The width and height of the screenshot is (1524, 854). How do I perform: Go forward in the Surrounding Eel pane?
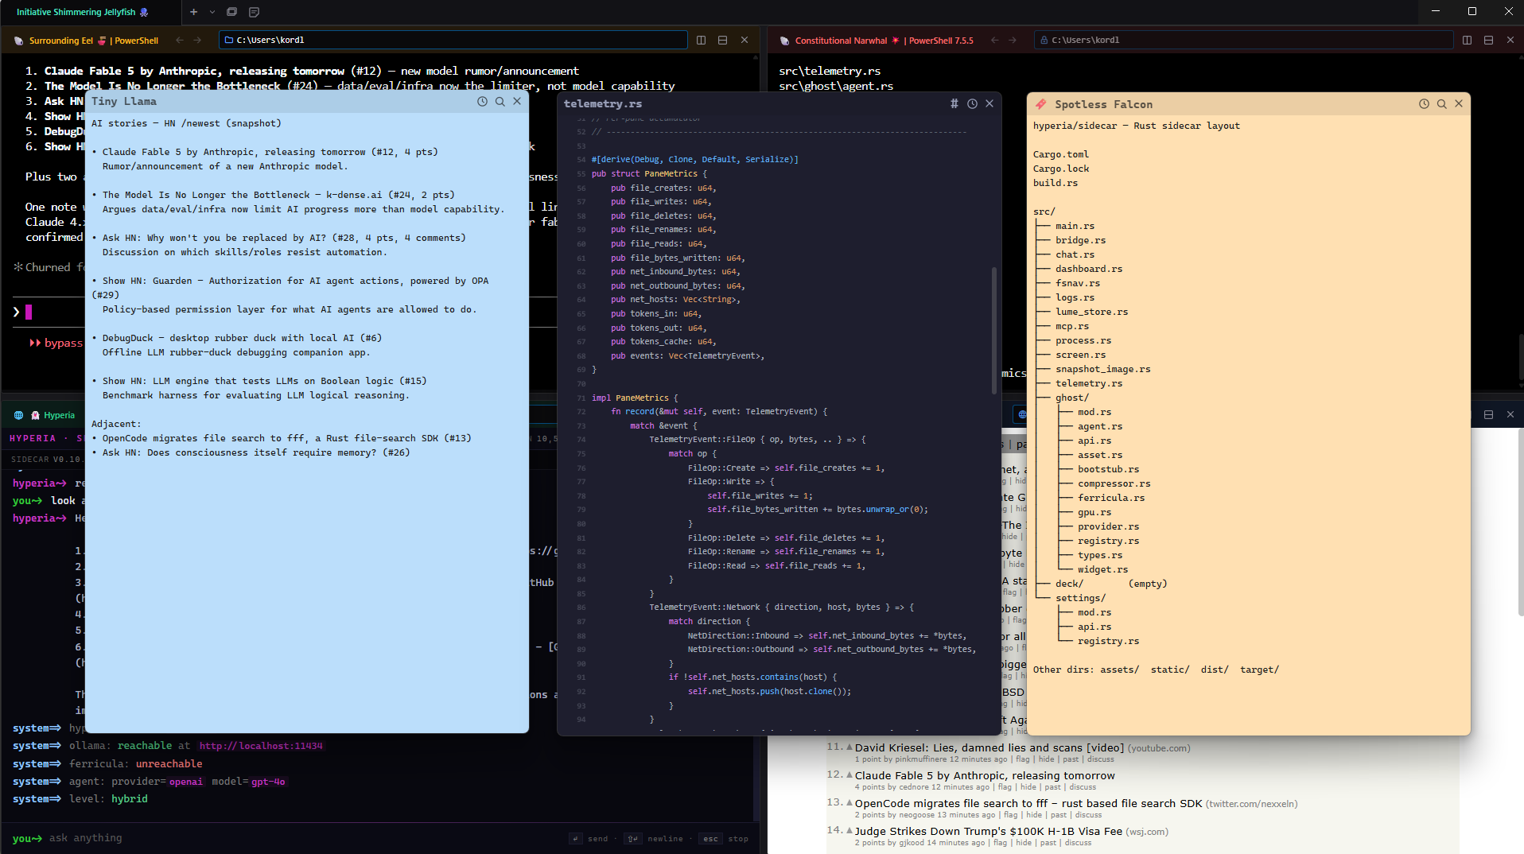[197, 40]
